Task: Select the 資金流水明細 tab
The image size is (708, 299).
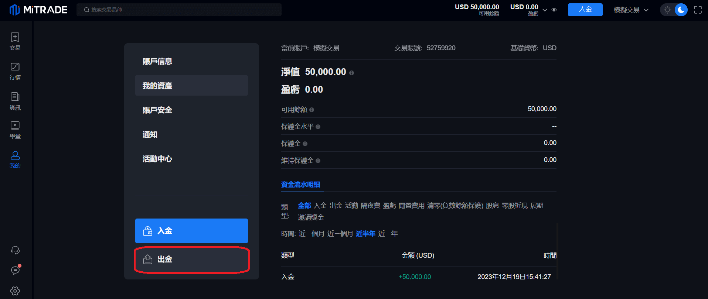Action: tap(300, 185)
